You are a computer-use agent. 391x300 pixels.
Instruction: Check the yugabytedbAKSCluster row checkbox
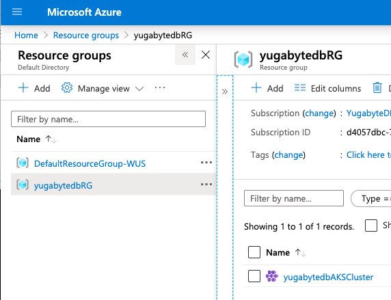pyautogui.click(x=254, y=276)
